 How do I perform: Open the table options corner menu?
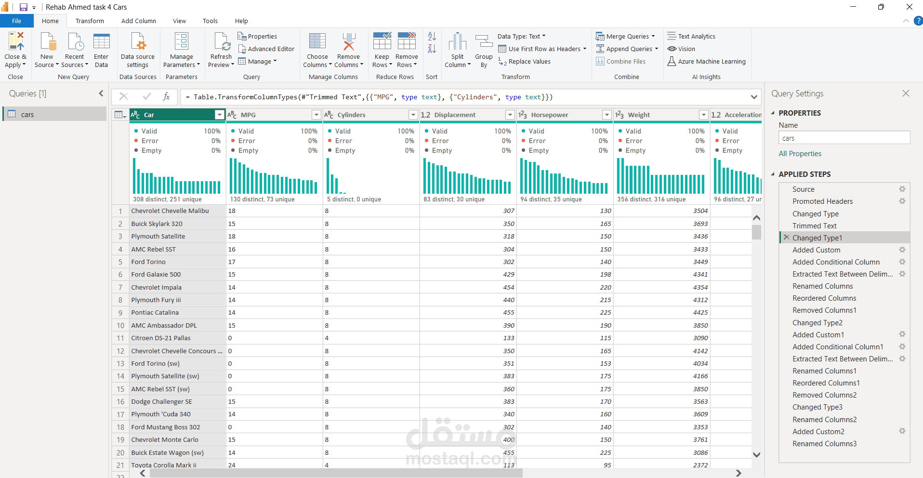(x=120, y=115)
